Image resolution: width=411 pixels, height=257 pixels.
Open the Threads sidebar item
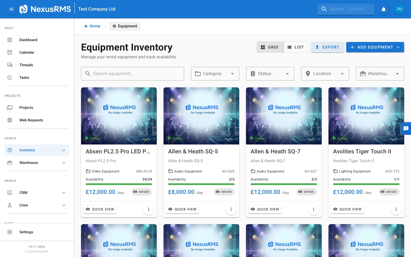26,65
